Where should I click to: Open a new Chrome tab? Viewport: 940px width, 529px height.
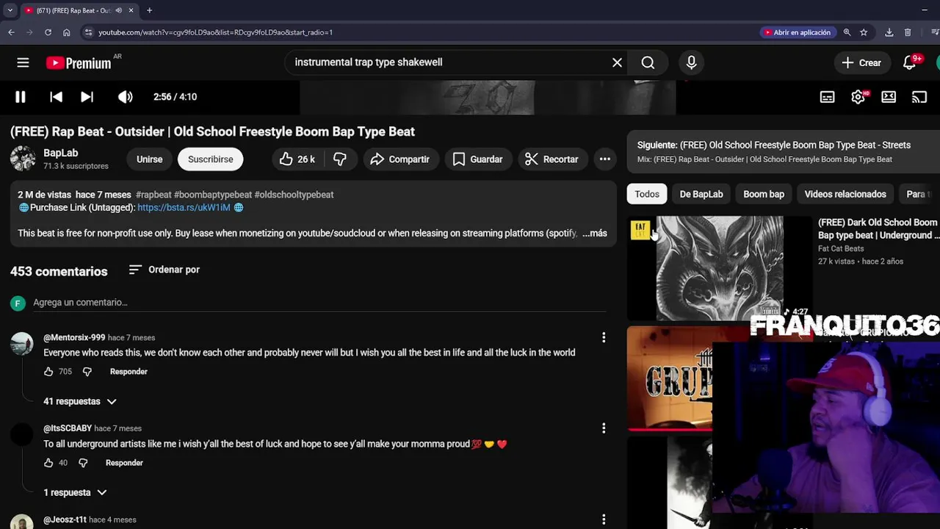click(149, 10)
